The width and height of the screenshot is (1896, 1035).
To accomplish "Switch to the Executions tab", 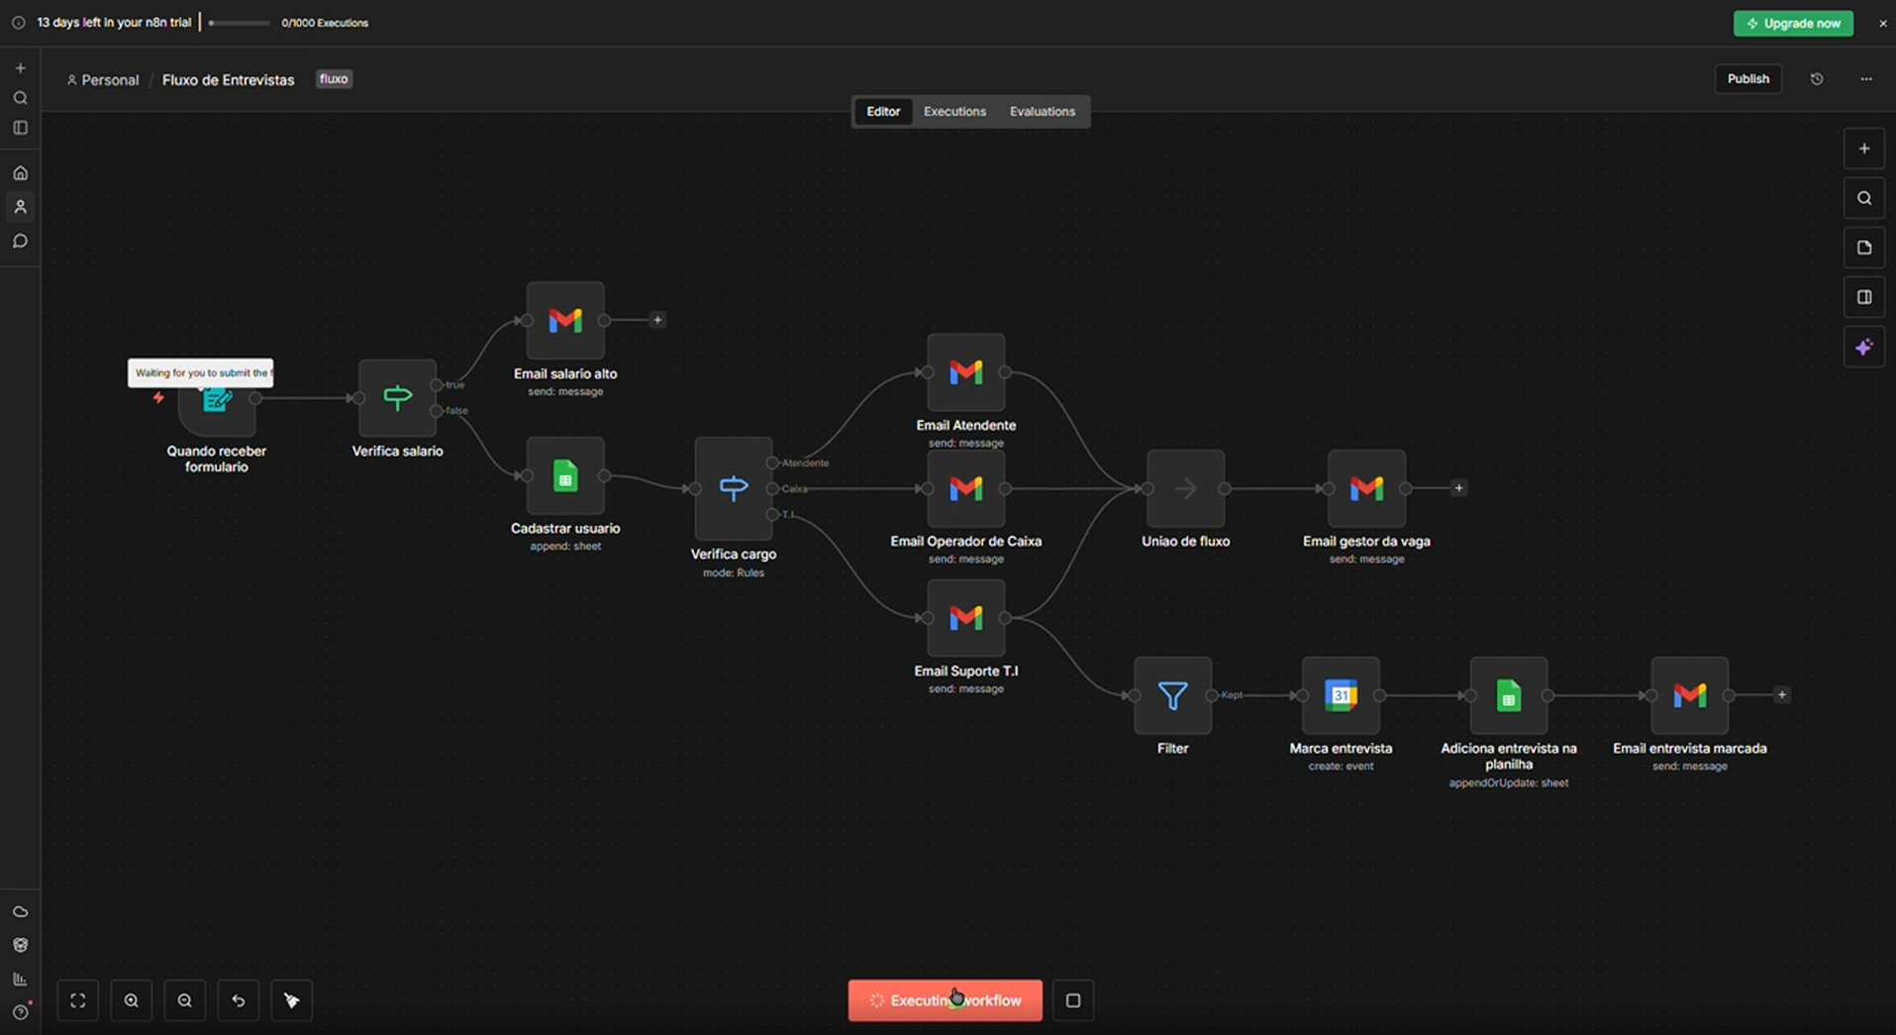I will pyautogui.click(x=954, y=112).
